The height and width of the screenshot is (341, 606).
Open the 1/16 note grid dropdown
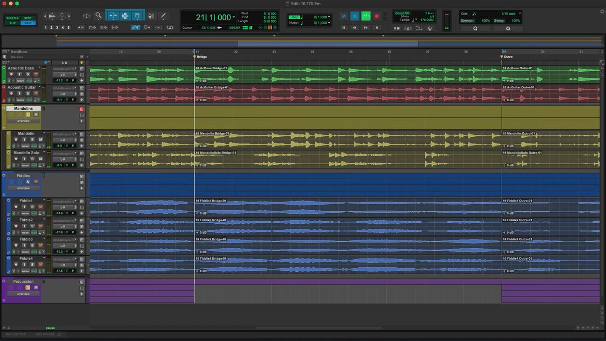pyautogui.click(x=520, y=13)
